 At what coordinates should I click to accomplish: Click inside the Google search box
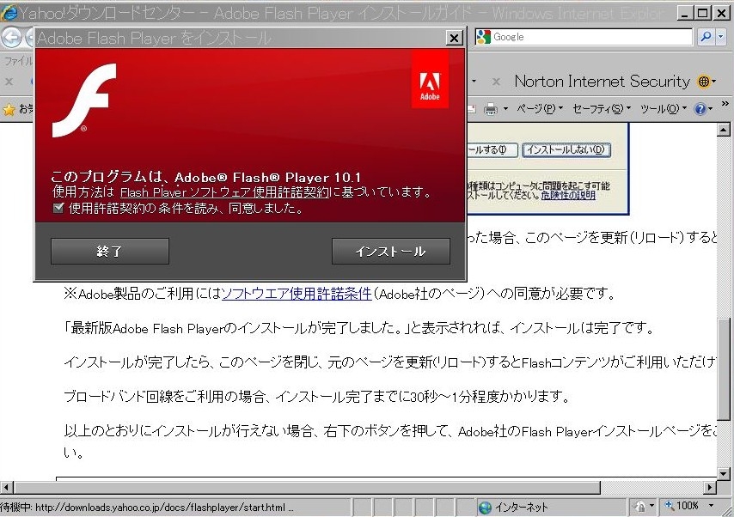pyautogui.click(x=591, y=37)
